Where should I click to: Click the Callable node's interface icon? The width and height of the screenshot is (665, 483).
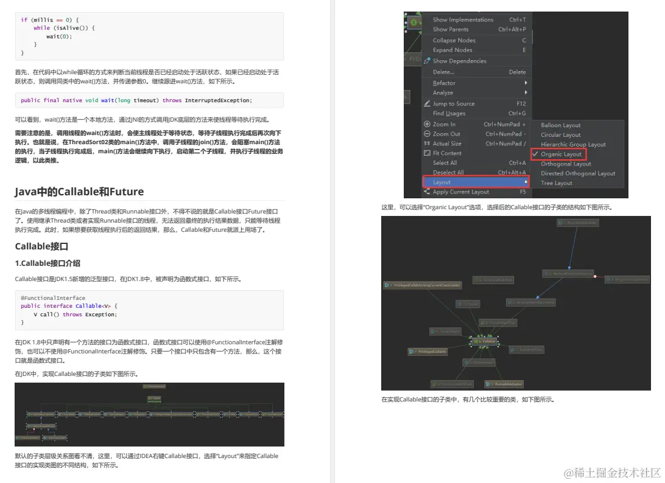pos(477,341)
